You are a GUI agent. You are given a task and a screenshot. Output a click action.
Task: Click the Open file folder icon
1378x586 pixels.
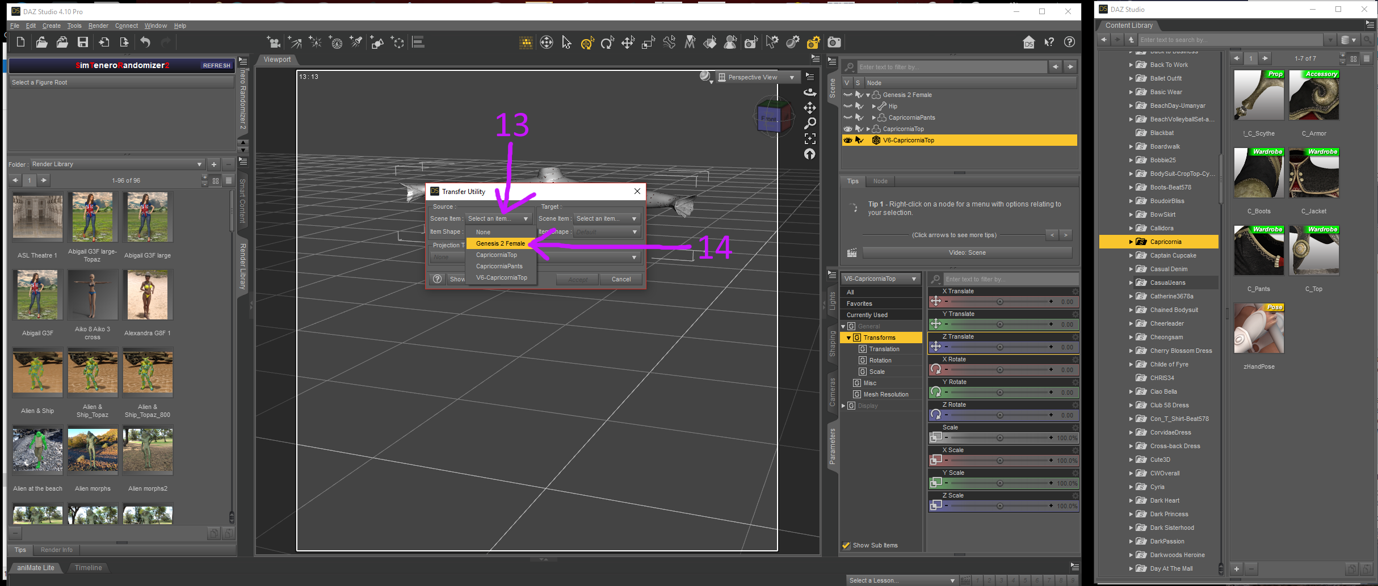pyautogui.click(x=41, y=42)
